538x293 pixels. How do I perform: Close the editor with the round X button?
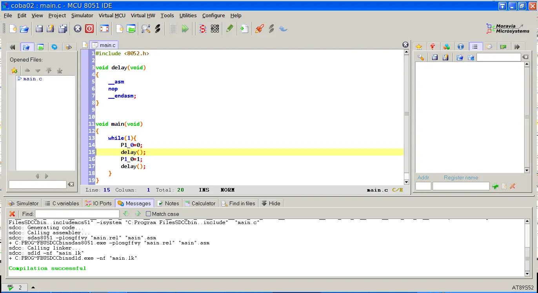pos(405,45)
